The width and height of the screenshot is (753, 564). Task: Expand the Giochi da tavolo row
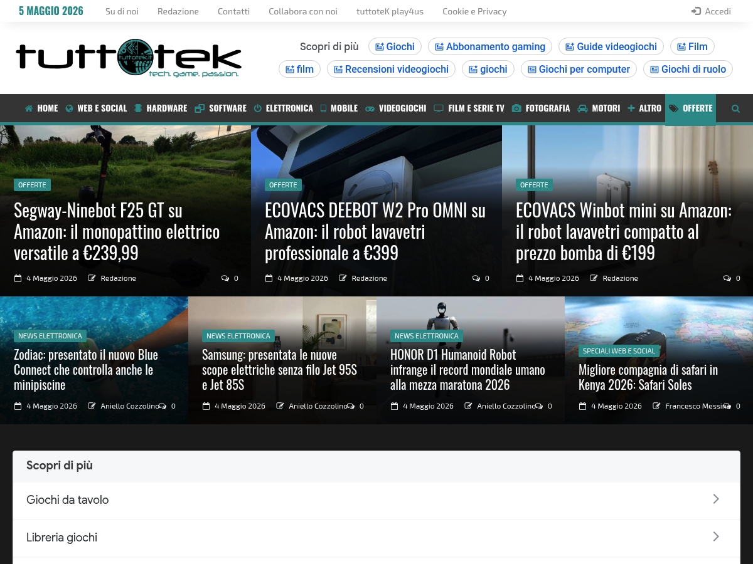coord(376,500)
